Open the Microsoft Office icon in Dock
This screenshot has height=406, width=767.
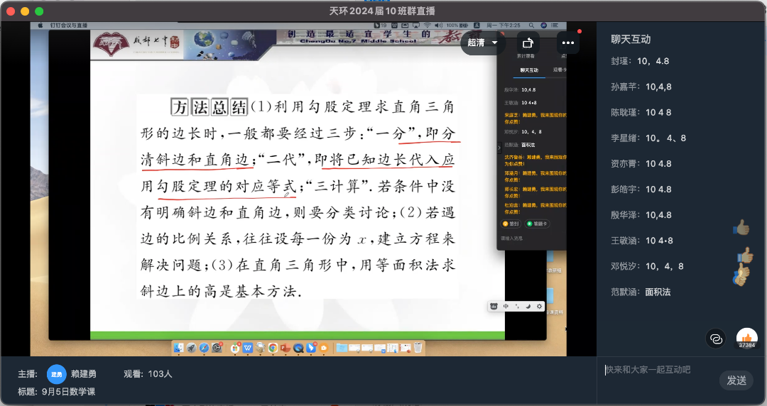(235, 348)
